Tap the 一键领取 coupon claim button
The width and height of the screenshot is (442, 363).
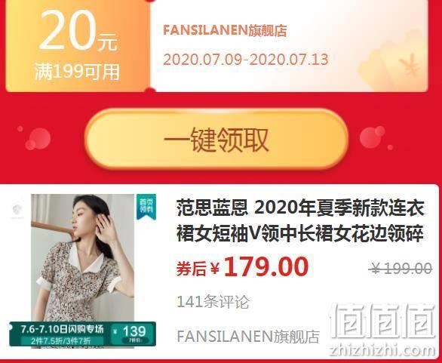[x=216, y=139]
